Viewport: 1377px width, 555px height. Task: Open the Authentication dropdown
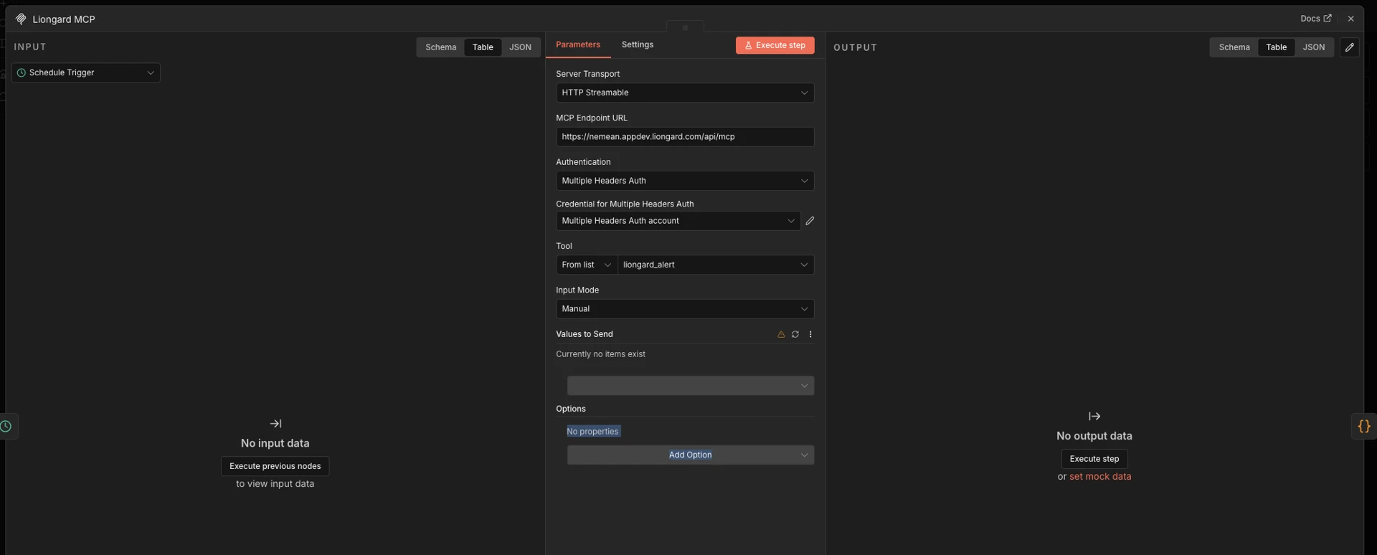[x=685, y=181]
